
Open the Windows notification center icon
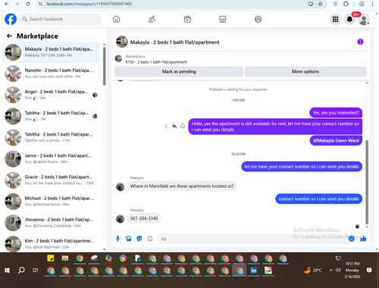(369, 271)
